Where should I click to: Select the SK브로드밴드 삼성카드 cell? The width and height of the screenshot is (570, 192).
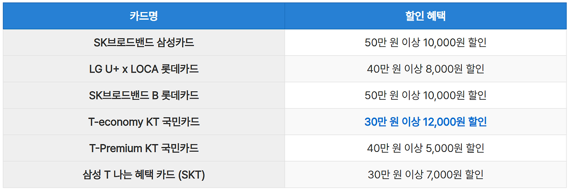143,43
